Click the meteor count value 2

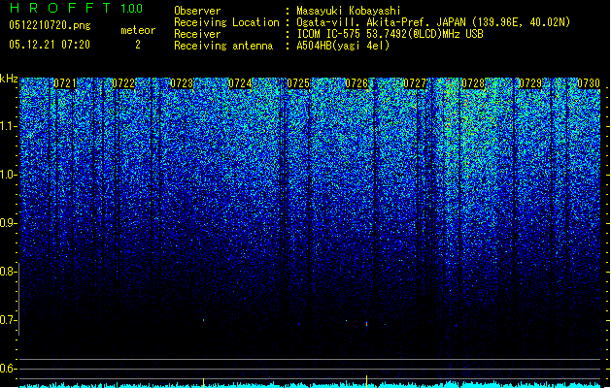(x=138, y=45)
